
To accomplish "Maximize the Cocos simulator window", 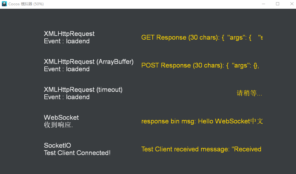I will tap(278, 4).
